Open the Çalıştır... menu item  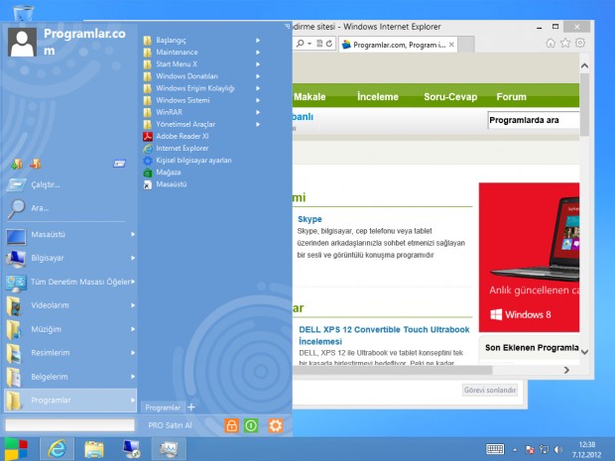coord(46,184)
